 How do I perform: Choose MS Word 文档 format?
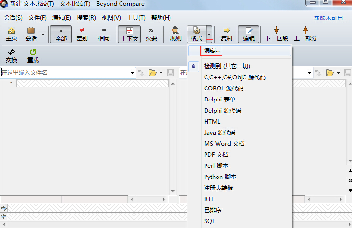point(240,143)
